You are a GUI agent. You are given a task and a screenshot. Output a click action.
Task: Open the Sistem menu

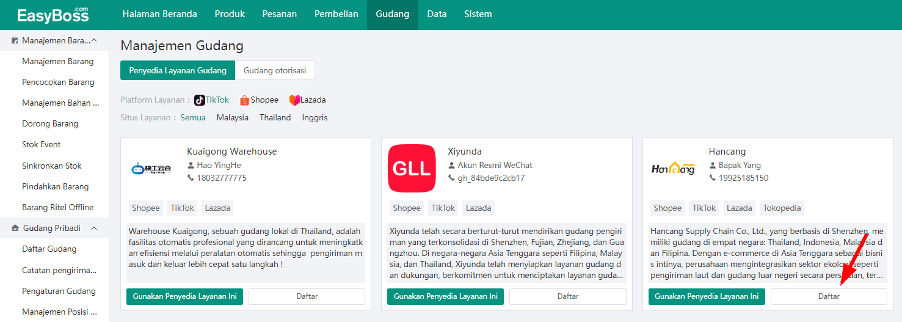click(x=478, y=14)
